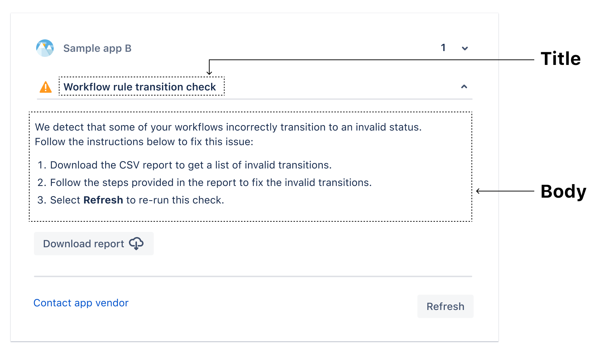
Task: Click 'to re-run this check' in step 3
Action: tap(175, 200)
